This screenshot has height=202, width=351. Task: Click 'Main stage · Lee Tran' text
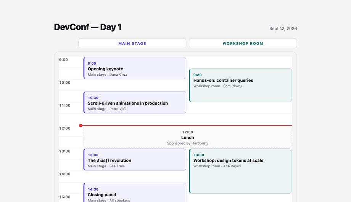coord(106,166)
